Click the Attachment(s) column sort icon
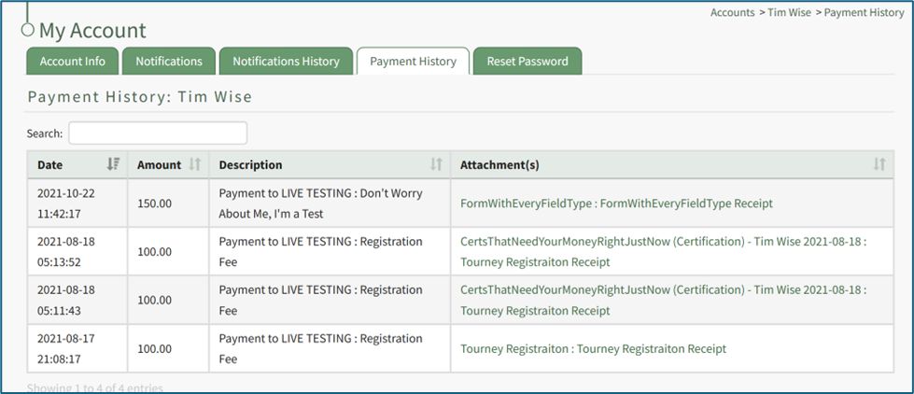The height and width of the screenshot is (394, 914). click(879, 164)
